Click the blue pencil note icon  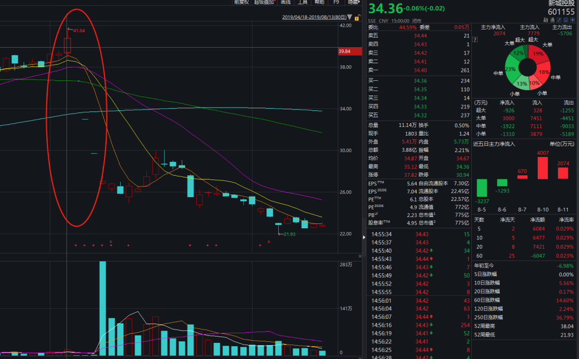(559, 20)
